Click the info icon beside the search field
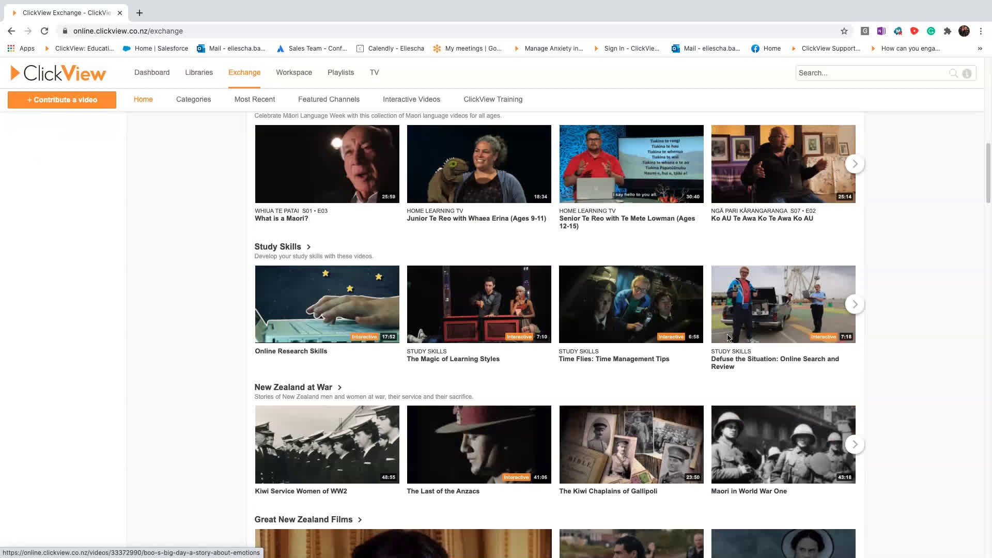992x558 pixels. 967,73
